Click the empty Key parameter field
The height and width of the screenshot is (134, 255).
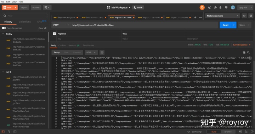point(89,39)
